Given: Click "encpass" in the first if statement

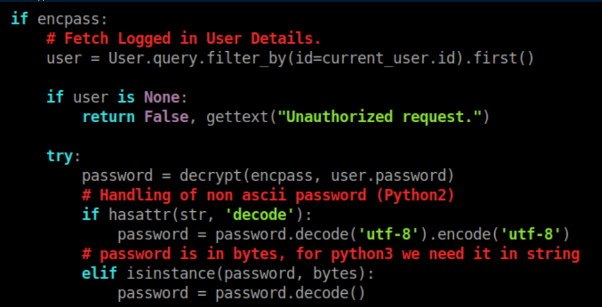Looking at the screenshot, I should point(59,19).
